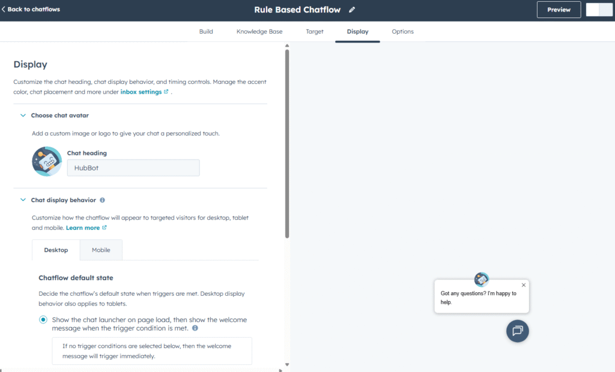Switch to the Mobile display tab
Image resolution: width=615 pixels, height=372 pixels.
101,250
